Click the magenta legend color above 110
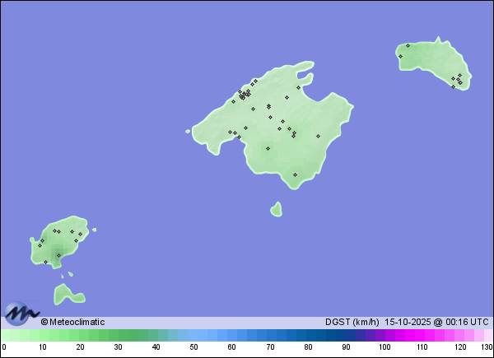 (x=422, y=335)
